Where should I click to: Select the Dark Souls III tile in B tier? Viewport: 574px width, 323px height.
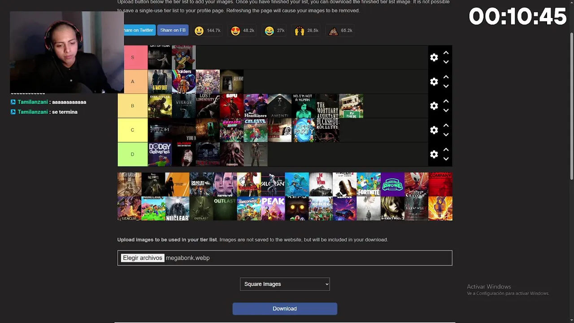point(160,106)
